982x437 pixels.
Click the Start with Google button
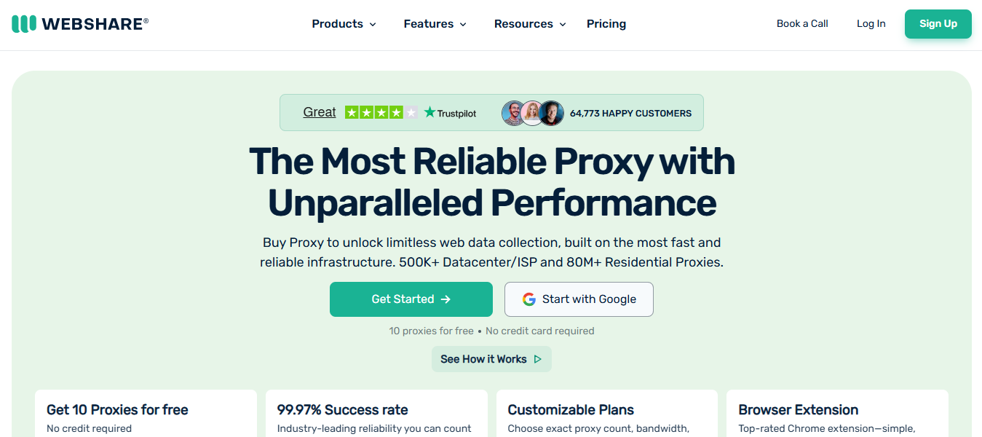point(578,299)
